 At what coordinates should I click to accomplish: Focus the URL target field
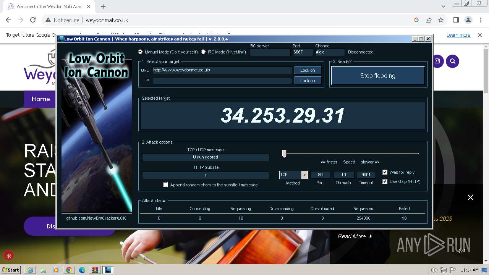tap(222, 70)
